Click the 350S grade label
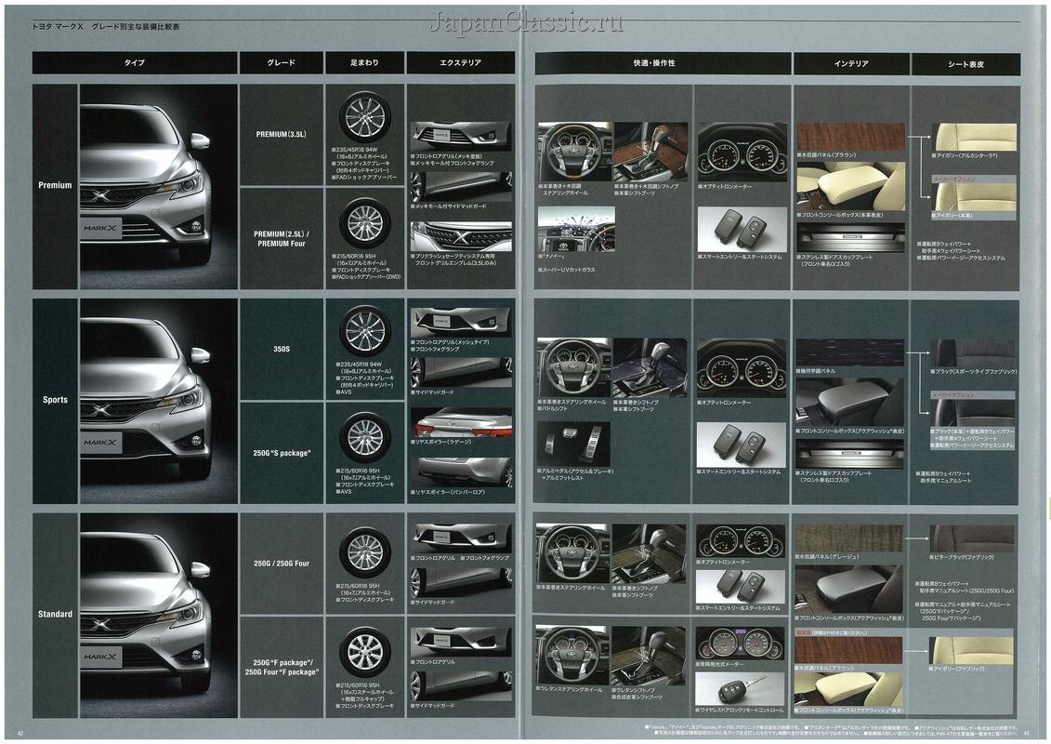This screenshot has height=744, width=1051. (282, 349)
